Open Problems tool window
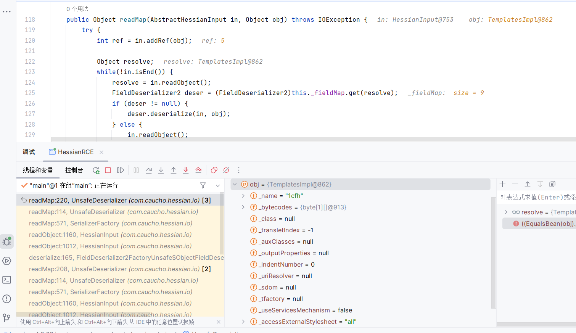 (x=7, y=299)
